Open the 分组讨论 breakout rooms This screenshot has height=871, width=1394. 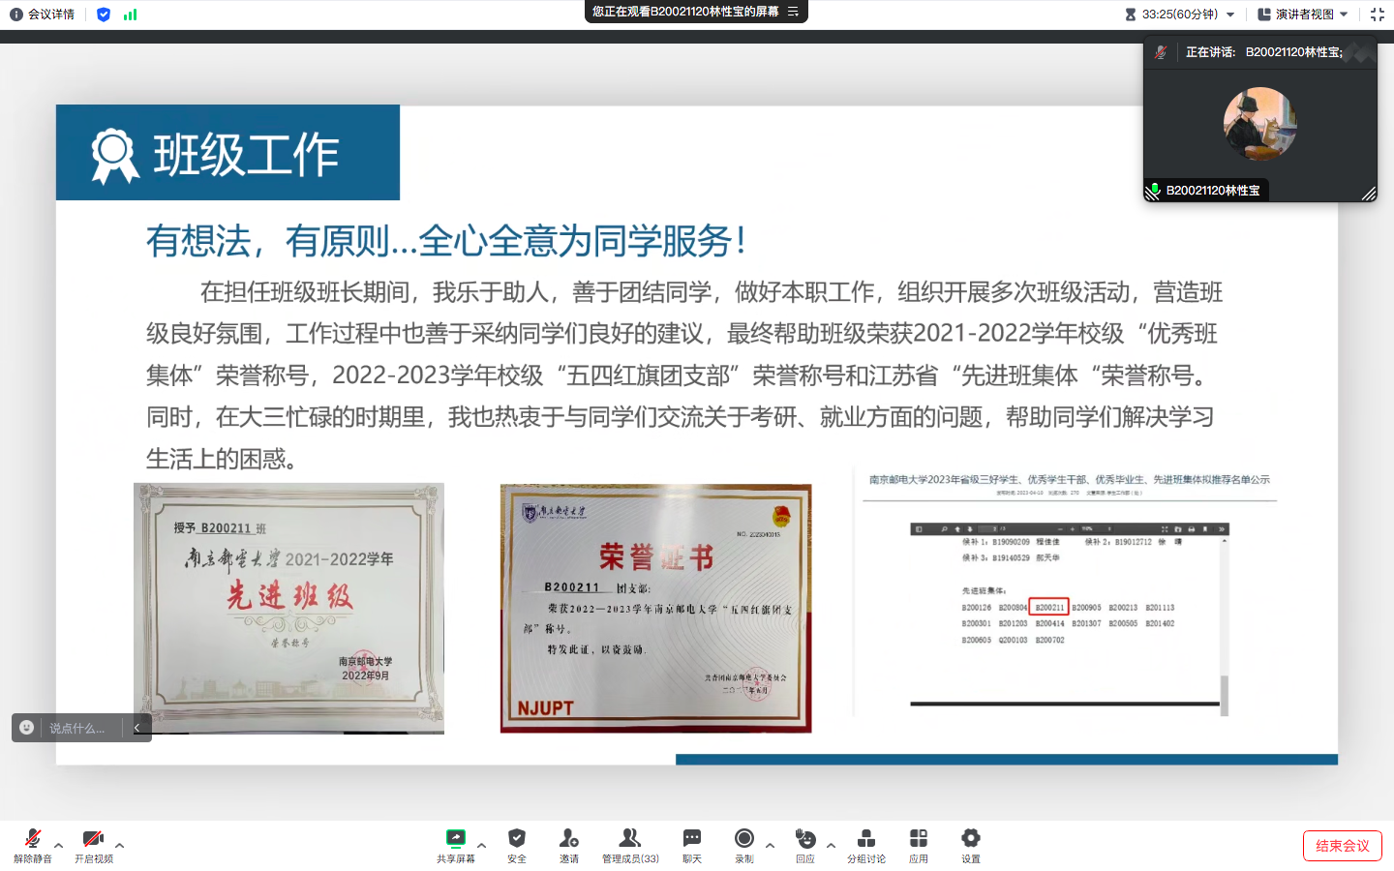(866, 844)
